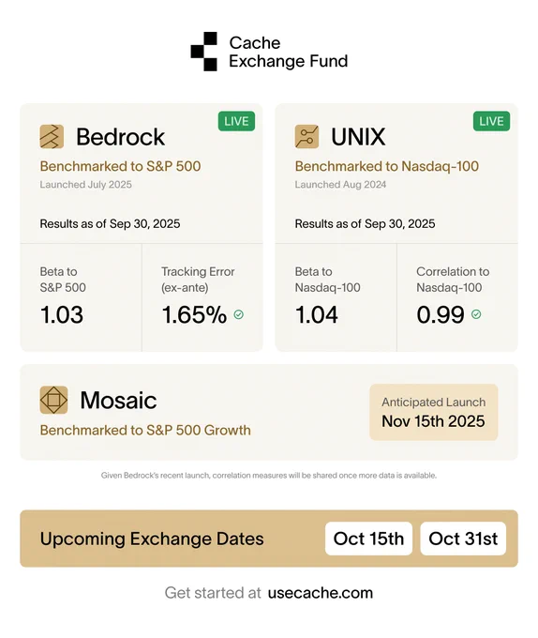Click the LIVE badge on Bedrock card
Screen dimensions: 538x638
(236, 121)
